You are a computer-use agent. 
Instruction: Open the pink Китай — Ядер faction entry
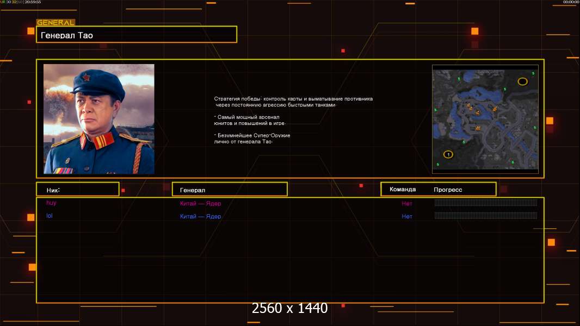200,203
